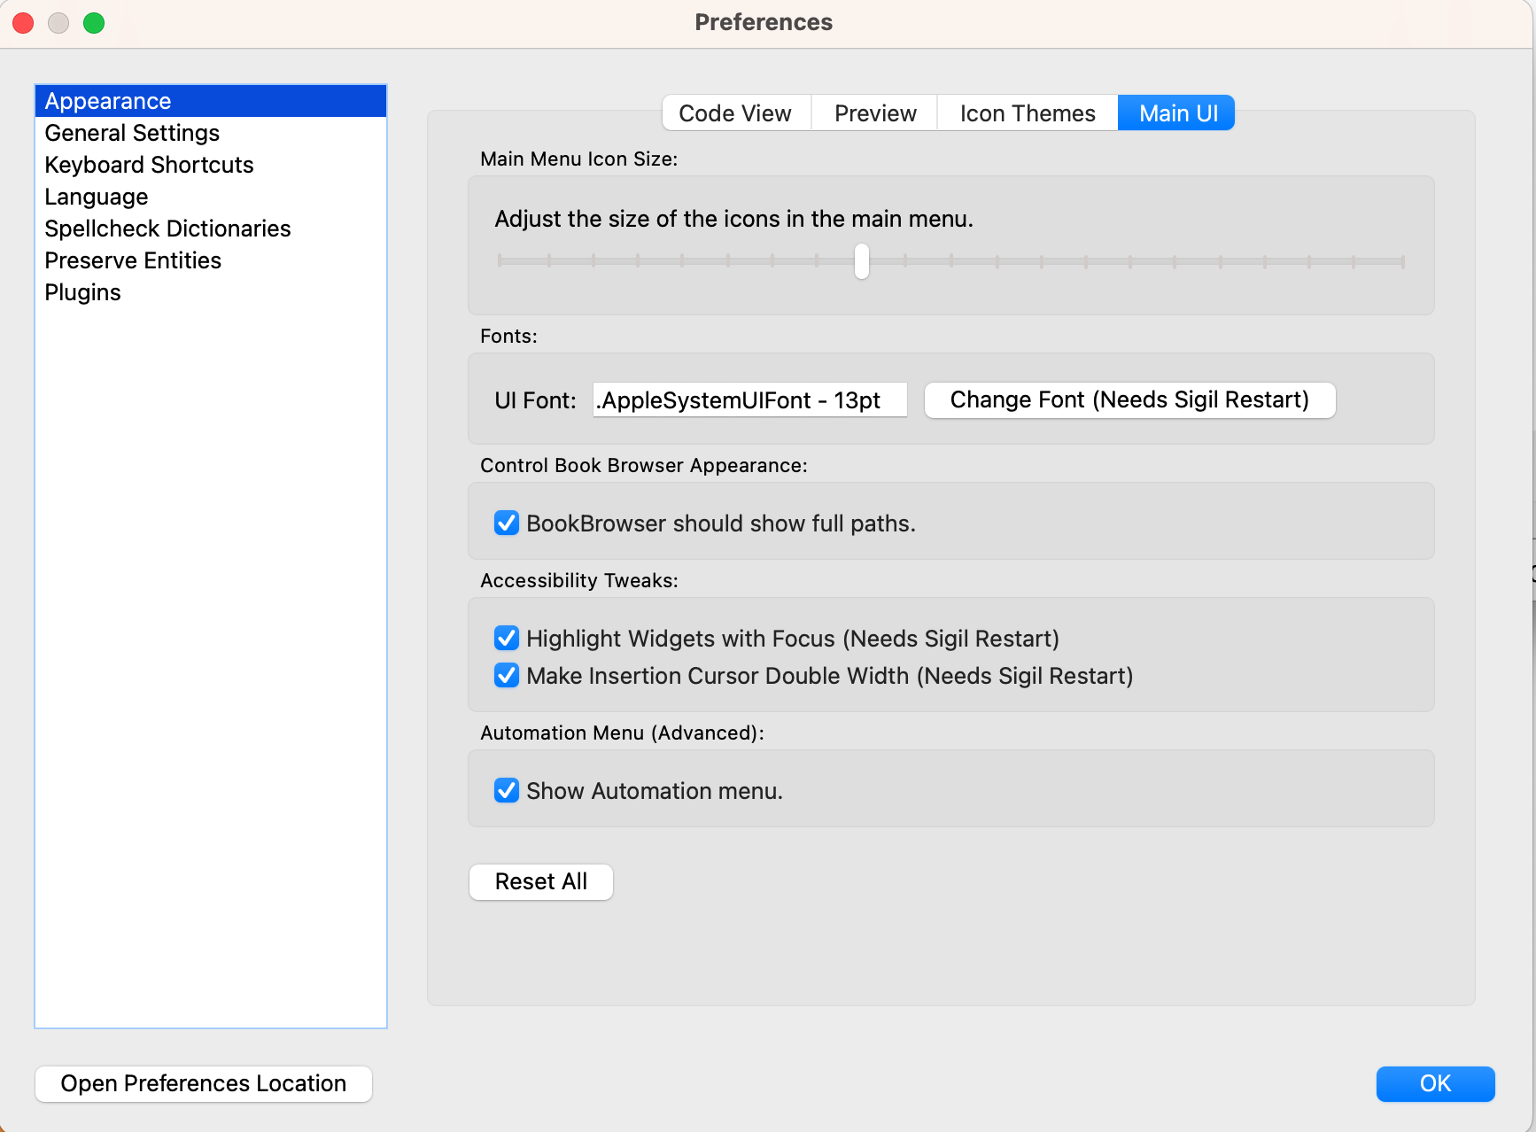Open General Settings in the sidebar
1536x1132 pixels.
[x=132, y=133]
